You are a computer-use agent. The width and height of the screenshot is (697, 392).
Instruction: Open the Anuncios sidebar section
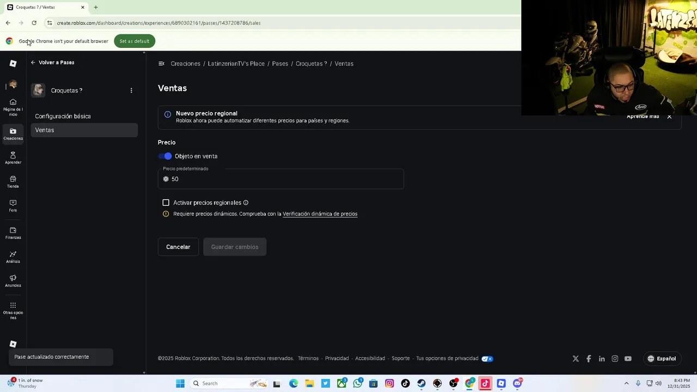tap(13, 281)
